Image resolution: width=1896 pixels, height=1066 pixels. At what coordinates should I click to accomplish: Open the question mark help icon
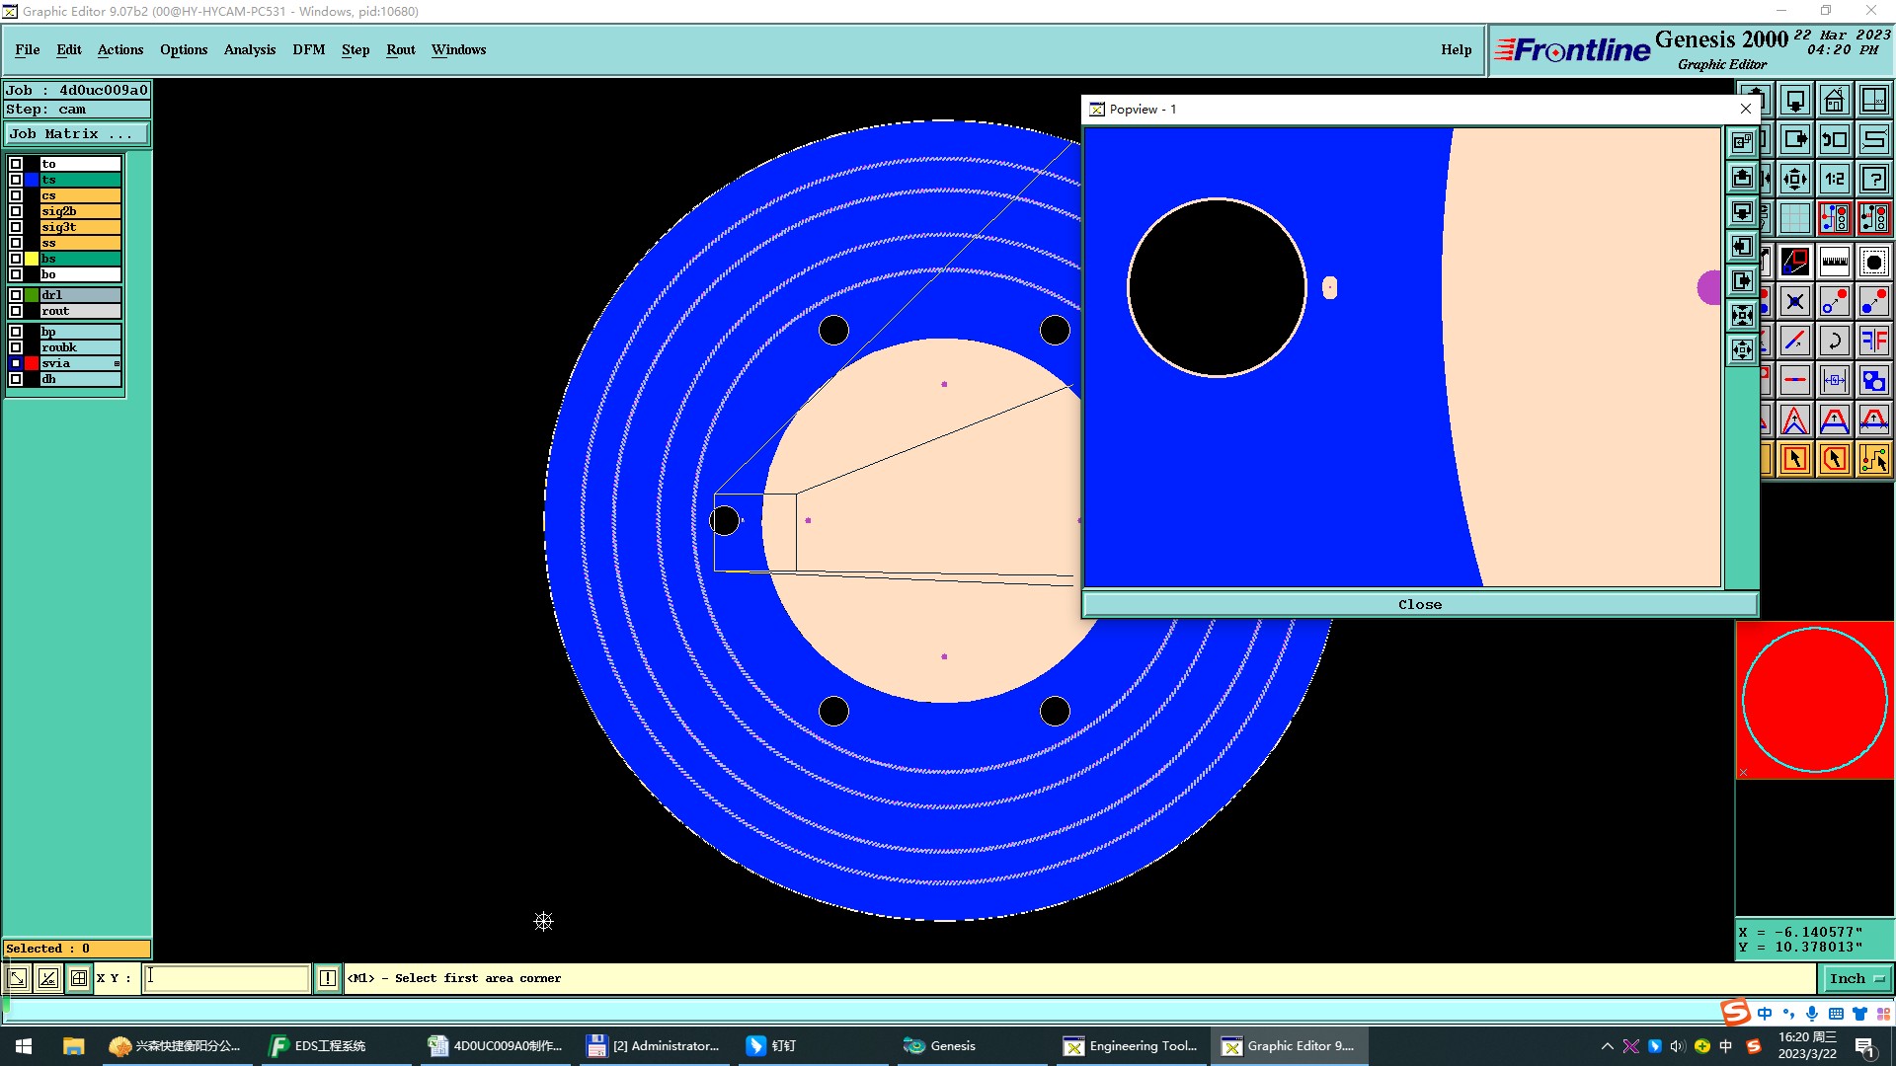1873,179
